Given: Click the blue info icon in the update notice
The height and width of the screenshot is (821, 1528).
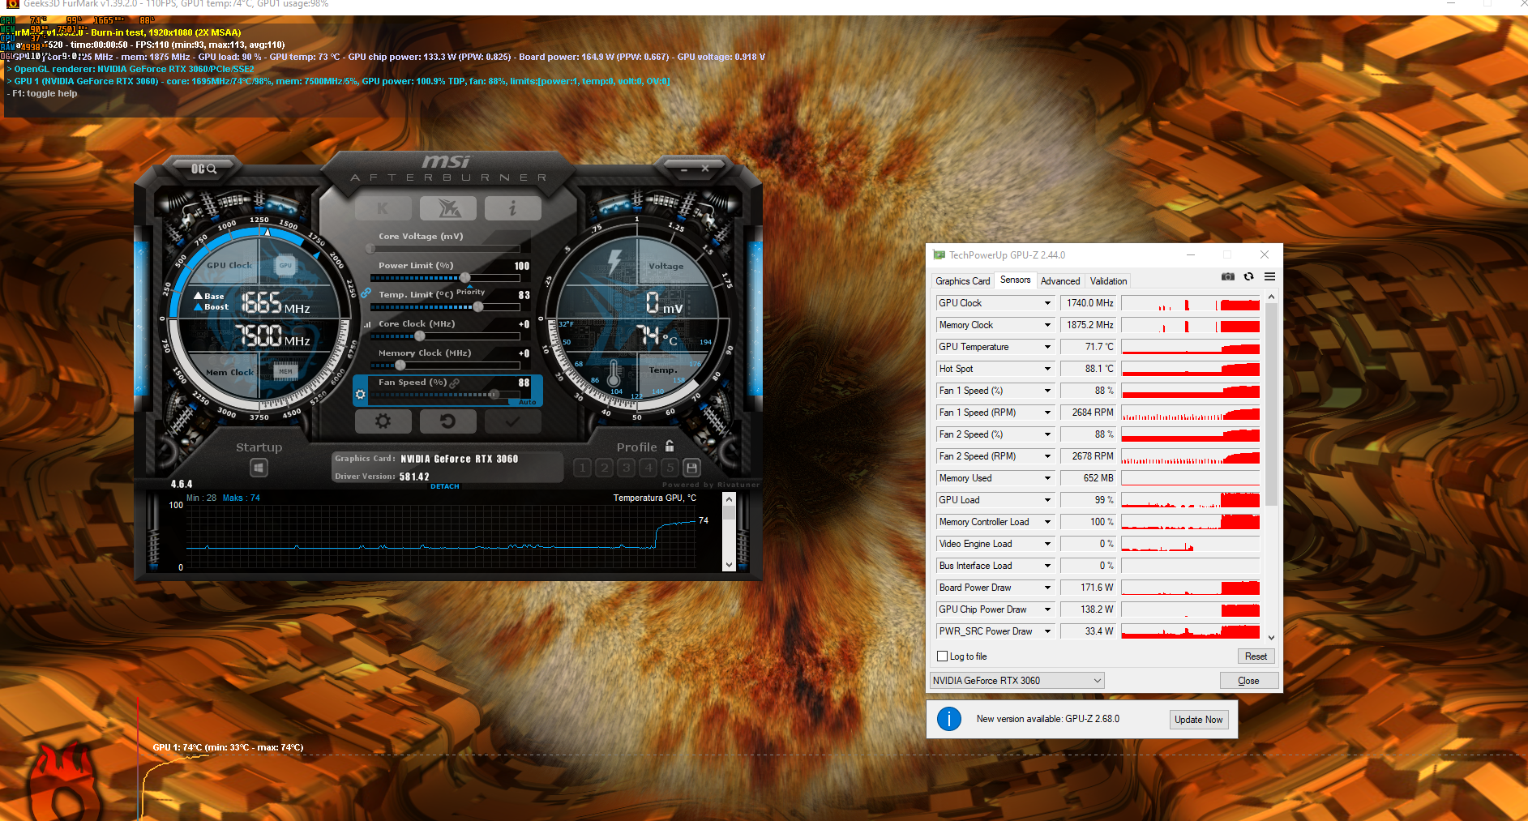Looking at the screenshot, I should [x=949, y=719].
